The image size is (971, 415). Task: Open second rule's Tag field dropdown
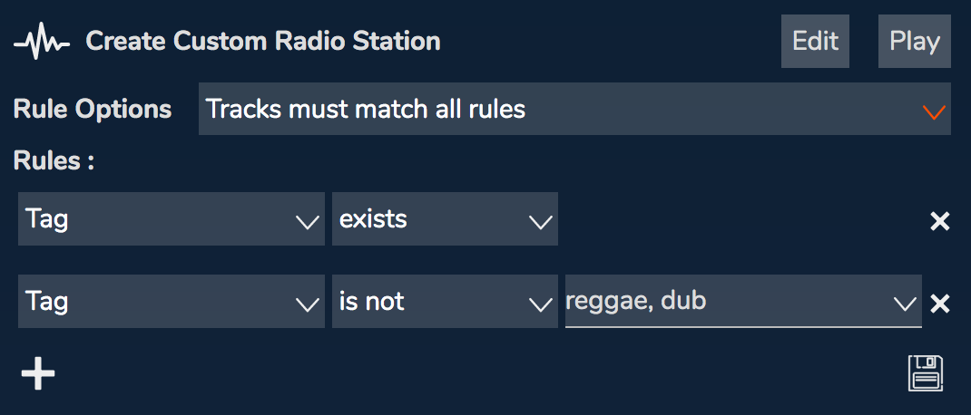click(x=172, y=301)
